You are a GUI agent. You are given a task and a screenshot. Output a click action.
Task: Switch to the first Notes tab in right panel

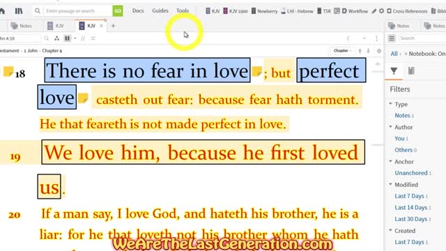[399, 26]
